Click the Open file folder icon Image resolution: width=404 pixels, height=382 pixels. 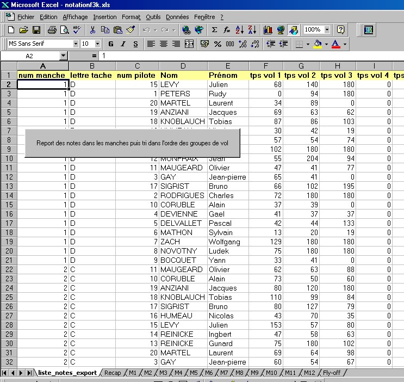click(24, 30)
